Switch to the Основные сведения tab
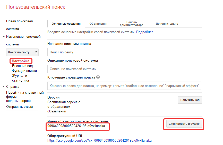Viewport: 223px width, 145px height. 66,24
